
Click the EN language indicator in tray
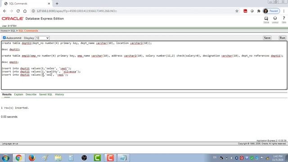tap(215, 157)
